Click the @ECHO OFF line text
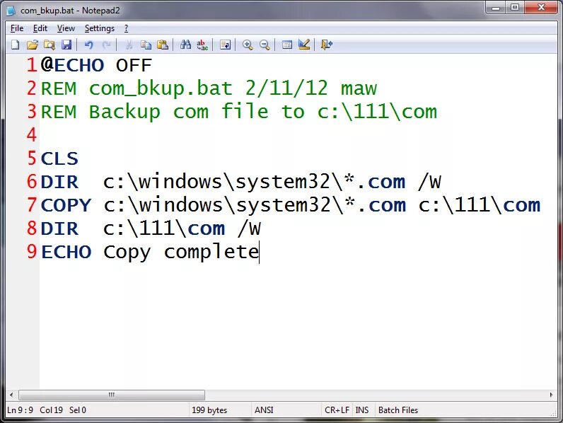 point(96,65)
